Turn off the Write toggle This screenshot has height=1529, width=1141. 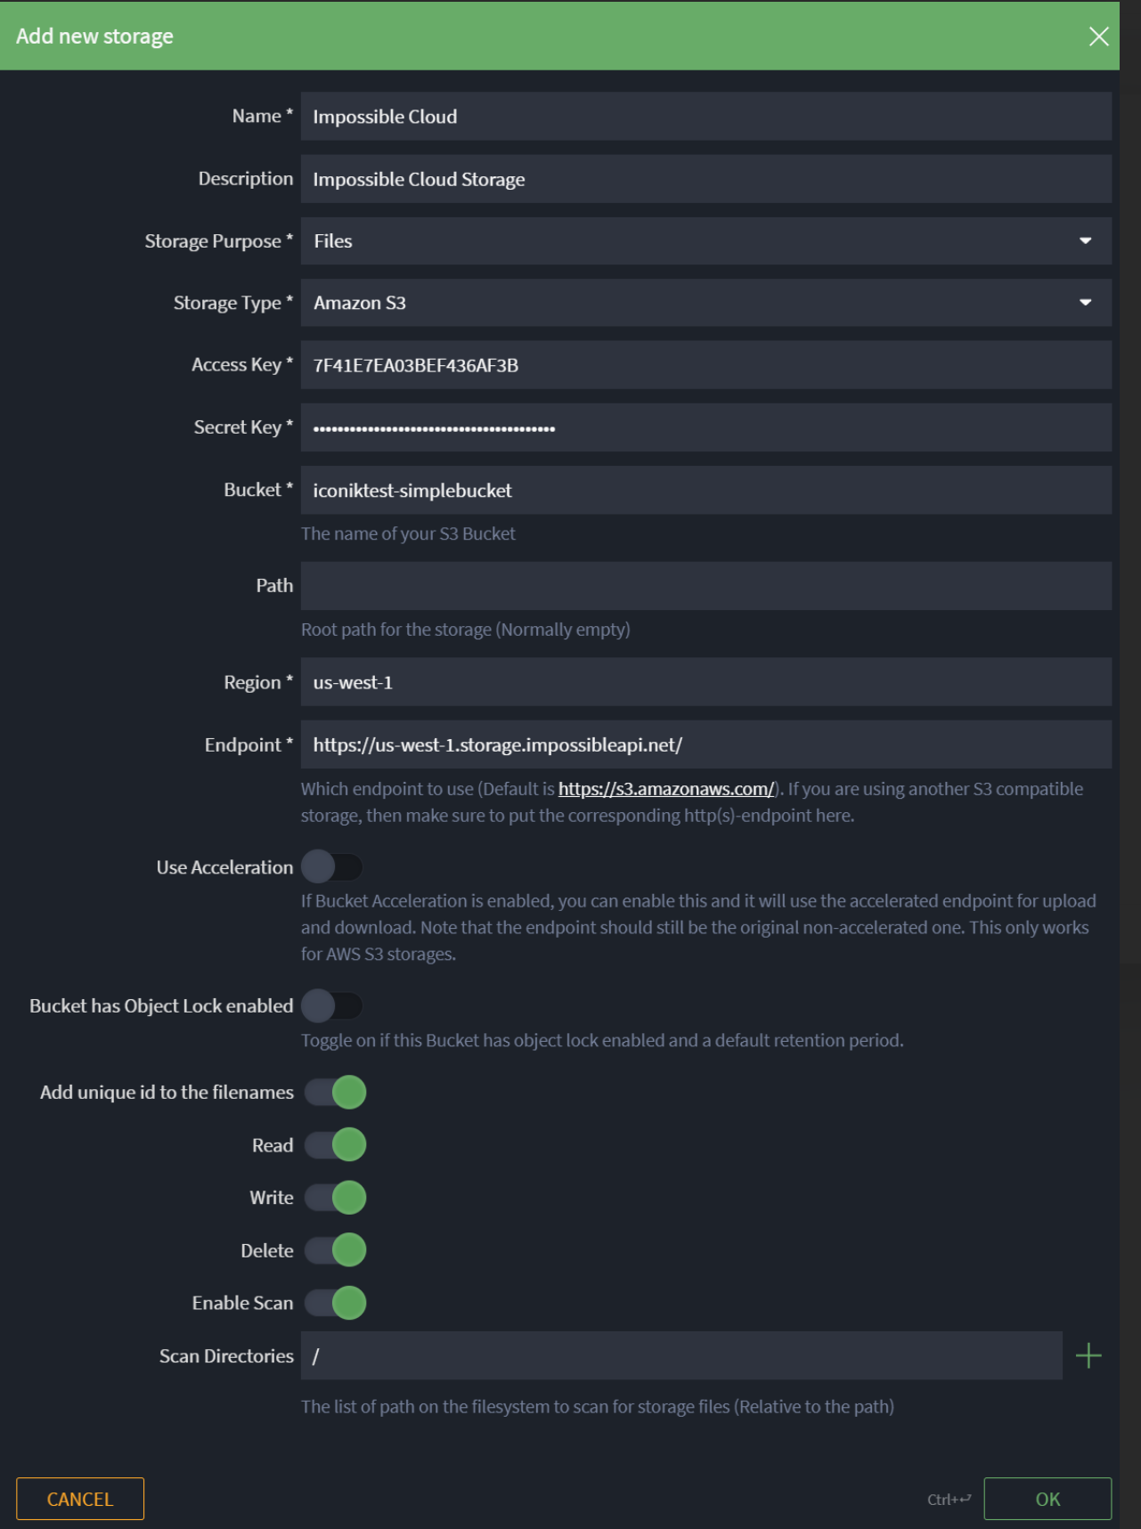(x=334, y=1198)
